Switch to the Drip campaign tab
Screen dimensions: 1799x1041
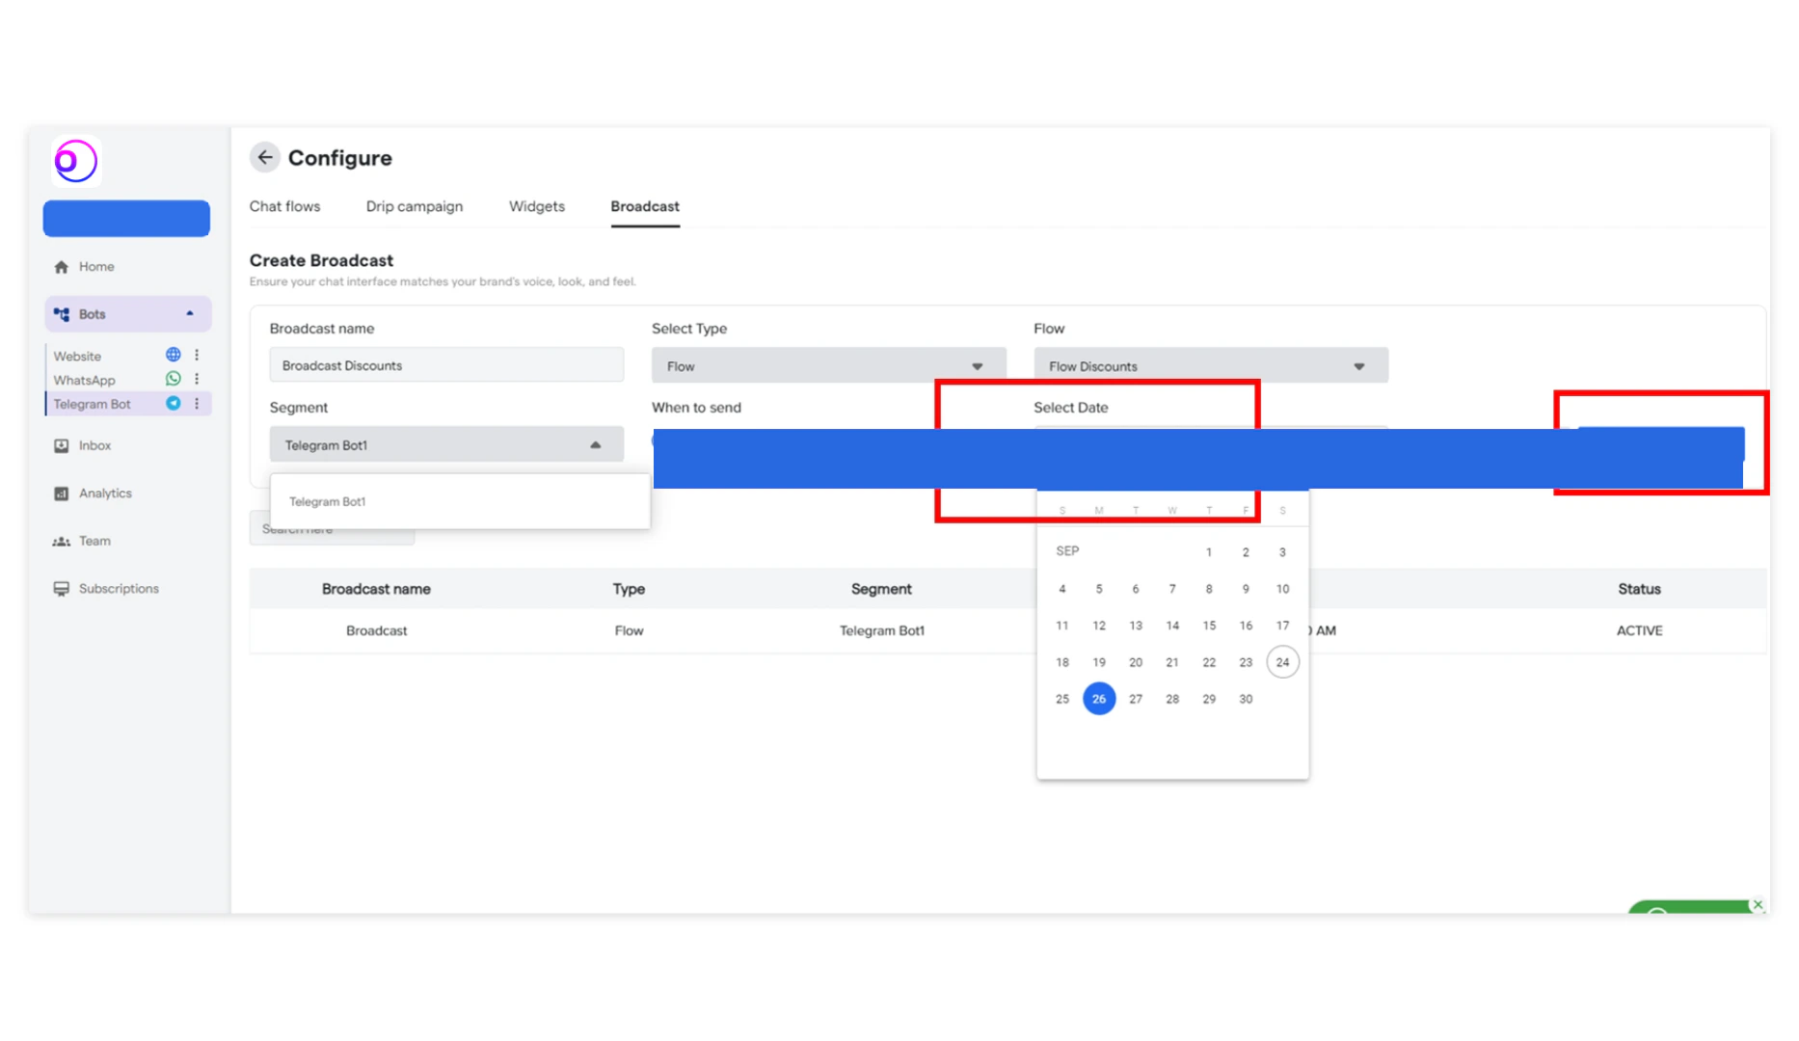click(x=415, y=206)
